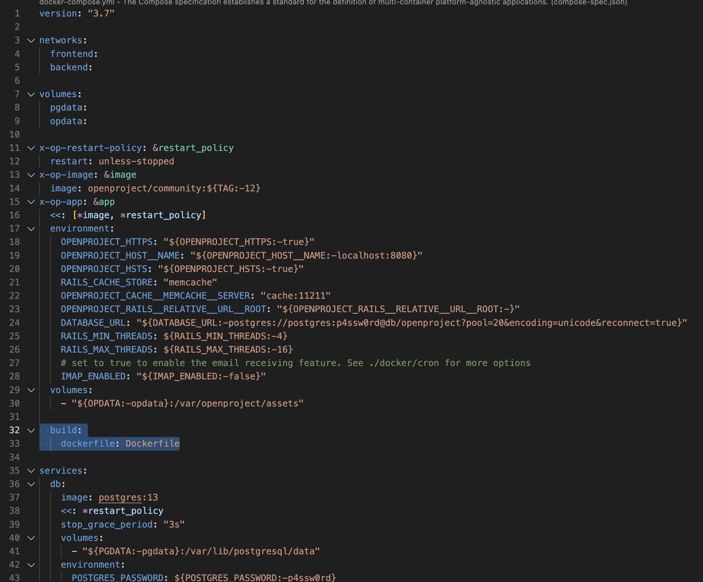Collapse the x-op-image block
The image size is (703, 582).
pos(31,175)
